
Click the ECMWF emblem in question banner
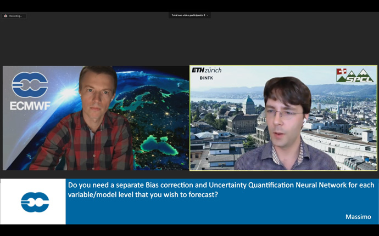35,202
